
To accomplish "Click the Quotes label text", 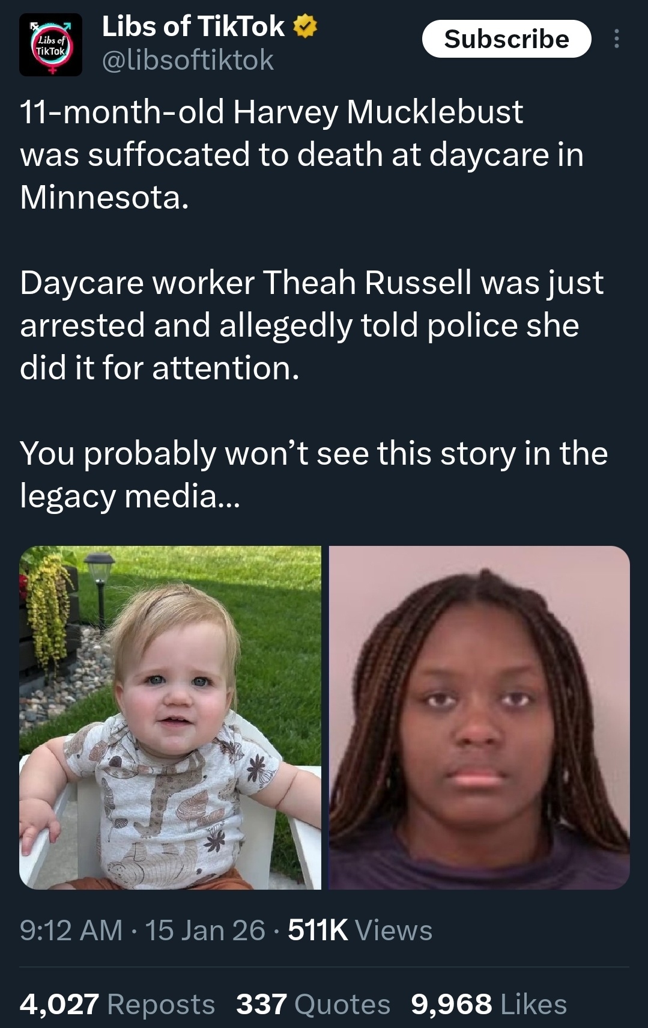I will (342, 1004).
